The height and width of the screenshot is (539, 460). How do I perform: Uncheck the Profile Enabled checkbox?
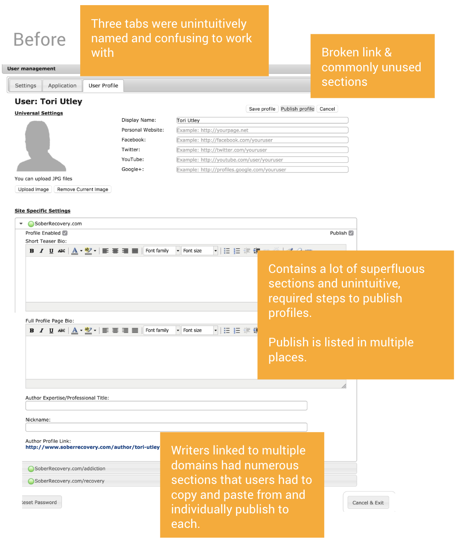tap(65, 233)
